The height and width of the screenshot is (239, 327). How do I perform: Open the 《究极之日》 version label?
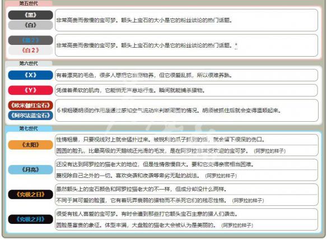[30, 195]
